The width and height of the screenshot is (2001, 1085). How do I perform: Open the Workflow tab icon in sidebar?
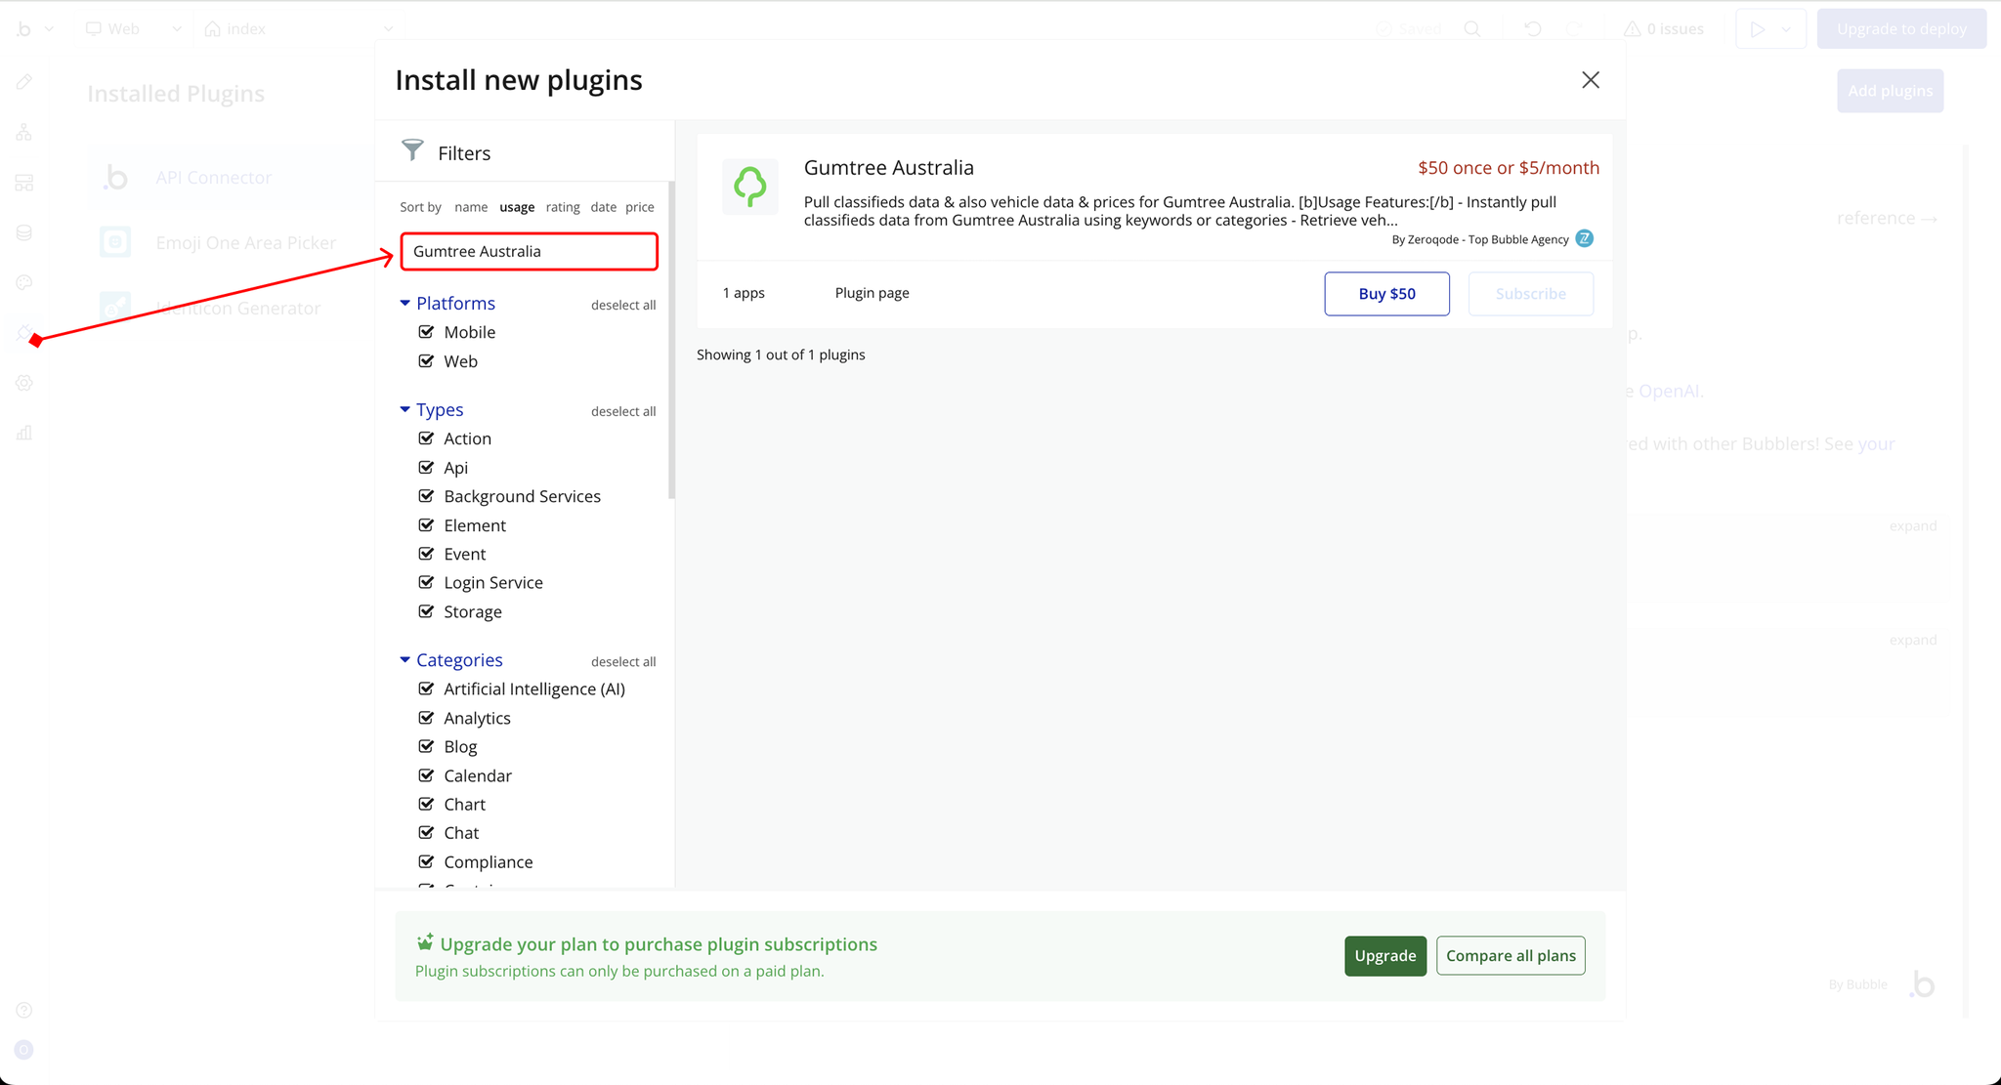point(24,132)
